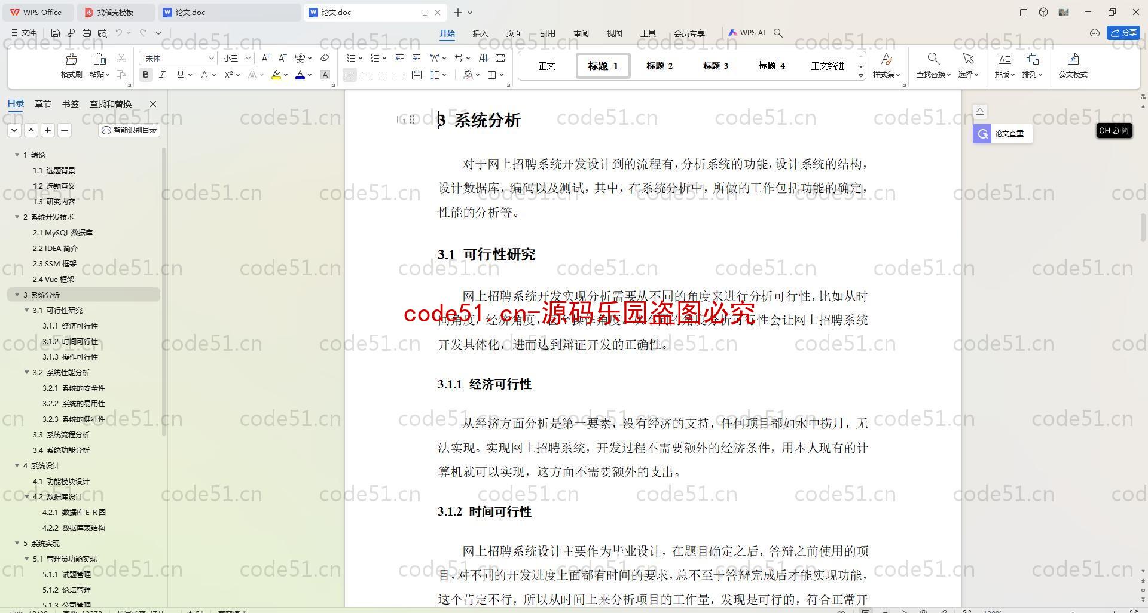Click the Increase Indent icon
The width and height of the screenshot is (1148, 613).
pos(416,58)
